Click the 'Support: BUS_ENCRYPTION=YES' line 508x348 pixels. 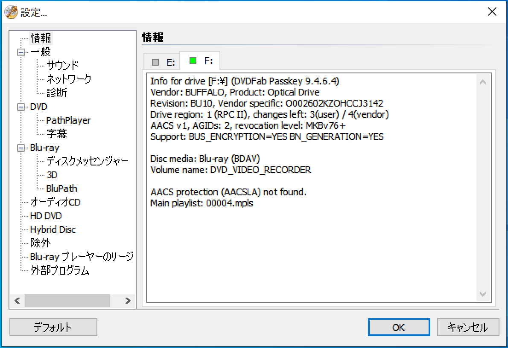267,136
